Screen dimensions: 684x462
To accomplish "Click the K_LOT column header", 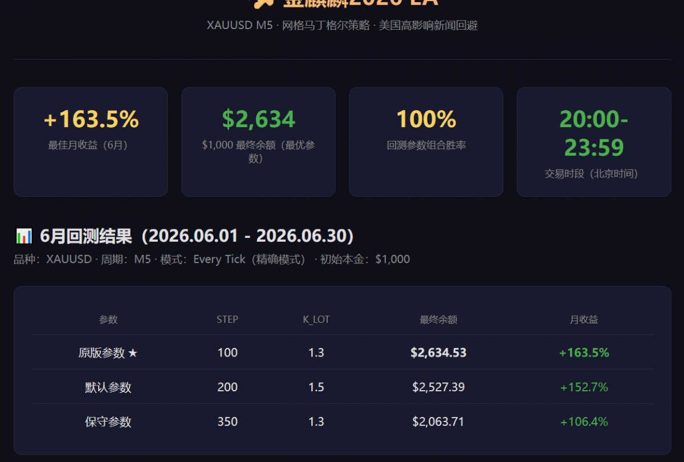I will coord(316,319).
